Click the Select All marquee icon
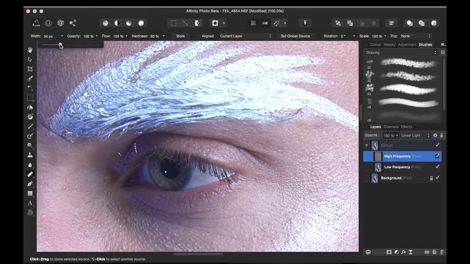This screenshot has width=470, height=264. tap(173, 23)
